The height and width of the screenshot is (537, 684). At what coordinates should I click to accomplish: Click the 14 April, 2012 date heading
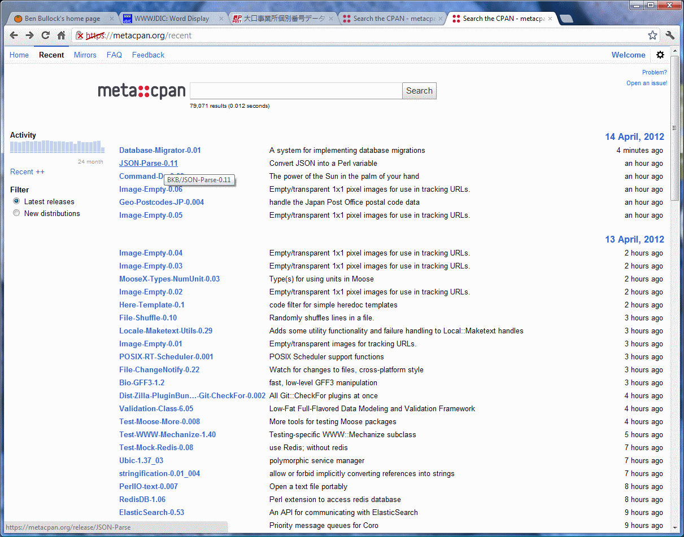coord(634,137)
